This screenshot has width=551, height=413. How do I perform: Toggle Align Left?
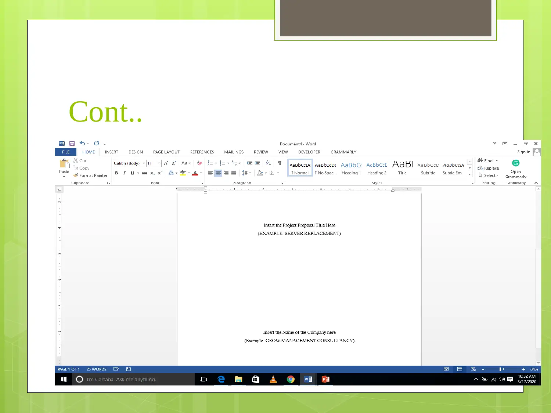(210, 173)
